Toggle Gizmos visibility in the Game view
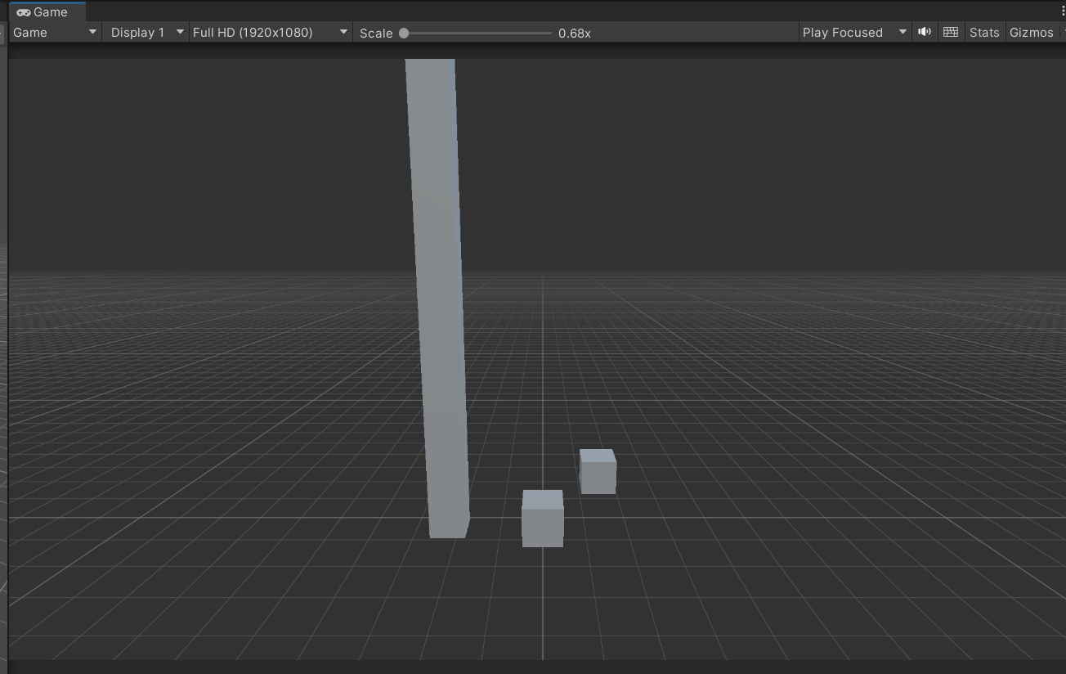 [1032, 32]
